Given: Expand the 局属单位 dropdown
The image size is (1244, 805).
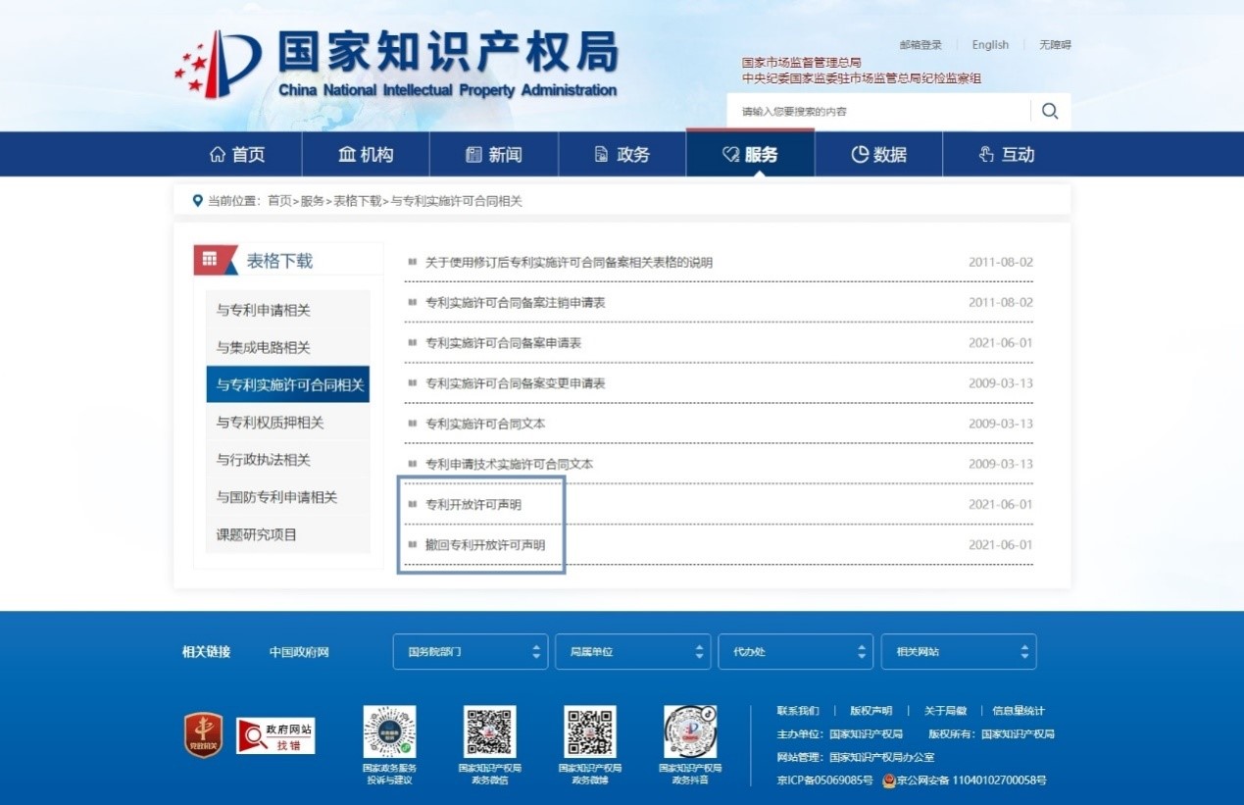Looking at the screenshot, I should click(633, 651).
